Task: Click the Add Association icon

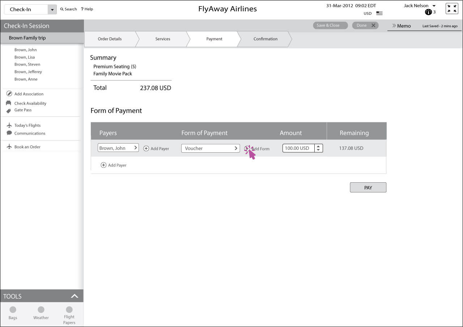Action: pos(9,94)
